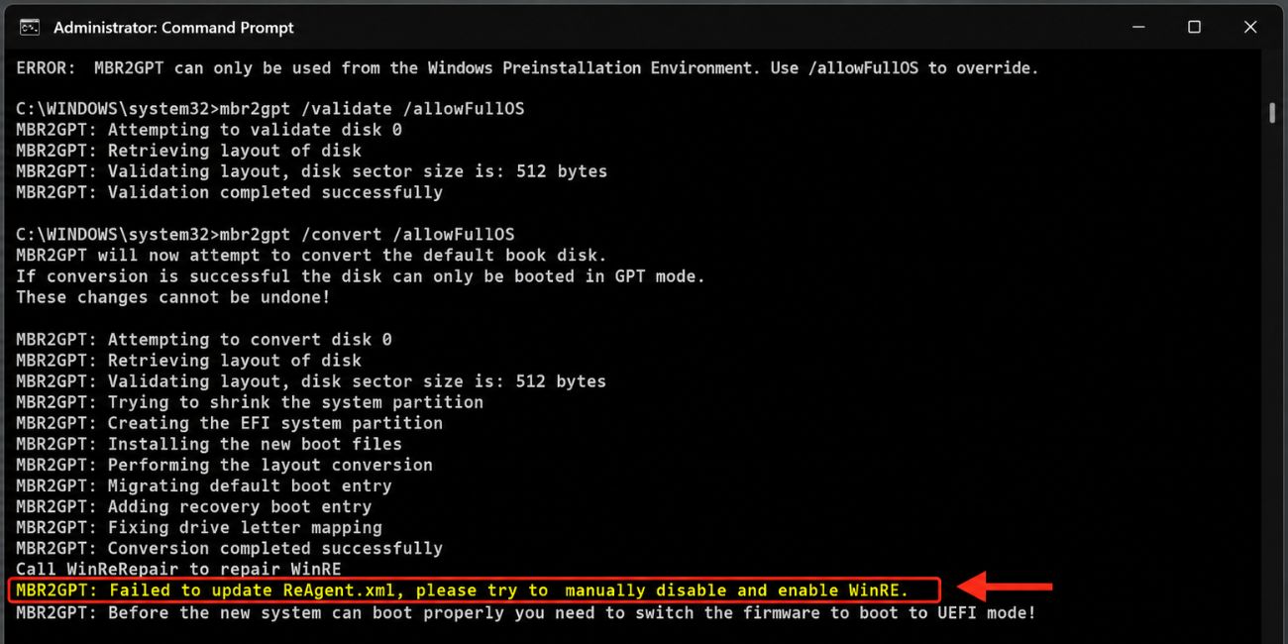Maximize the Command Prompt window
The width and height of the screenshot is (1288, 644).
point(1195,27)
